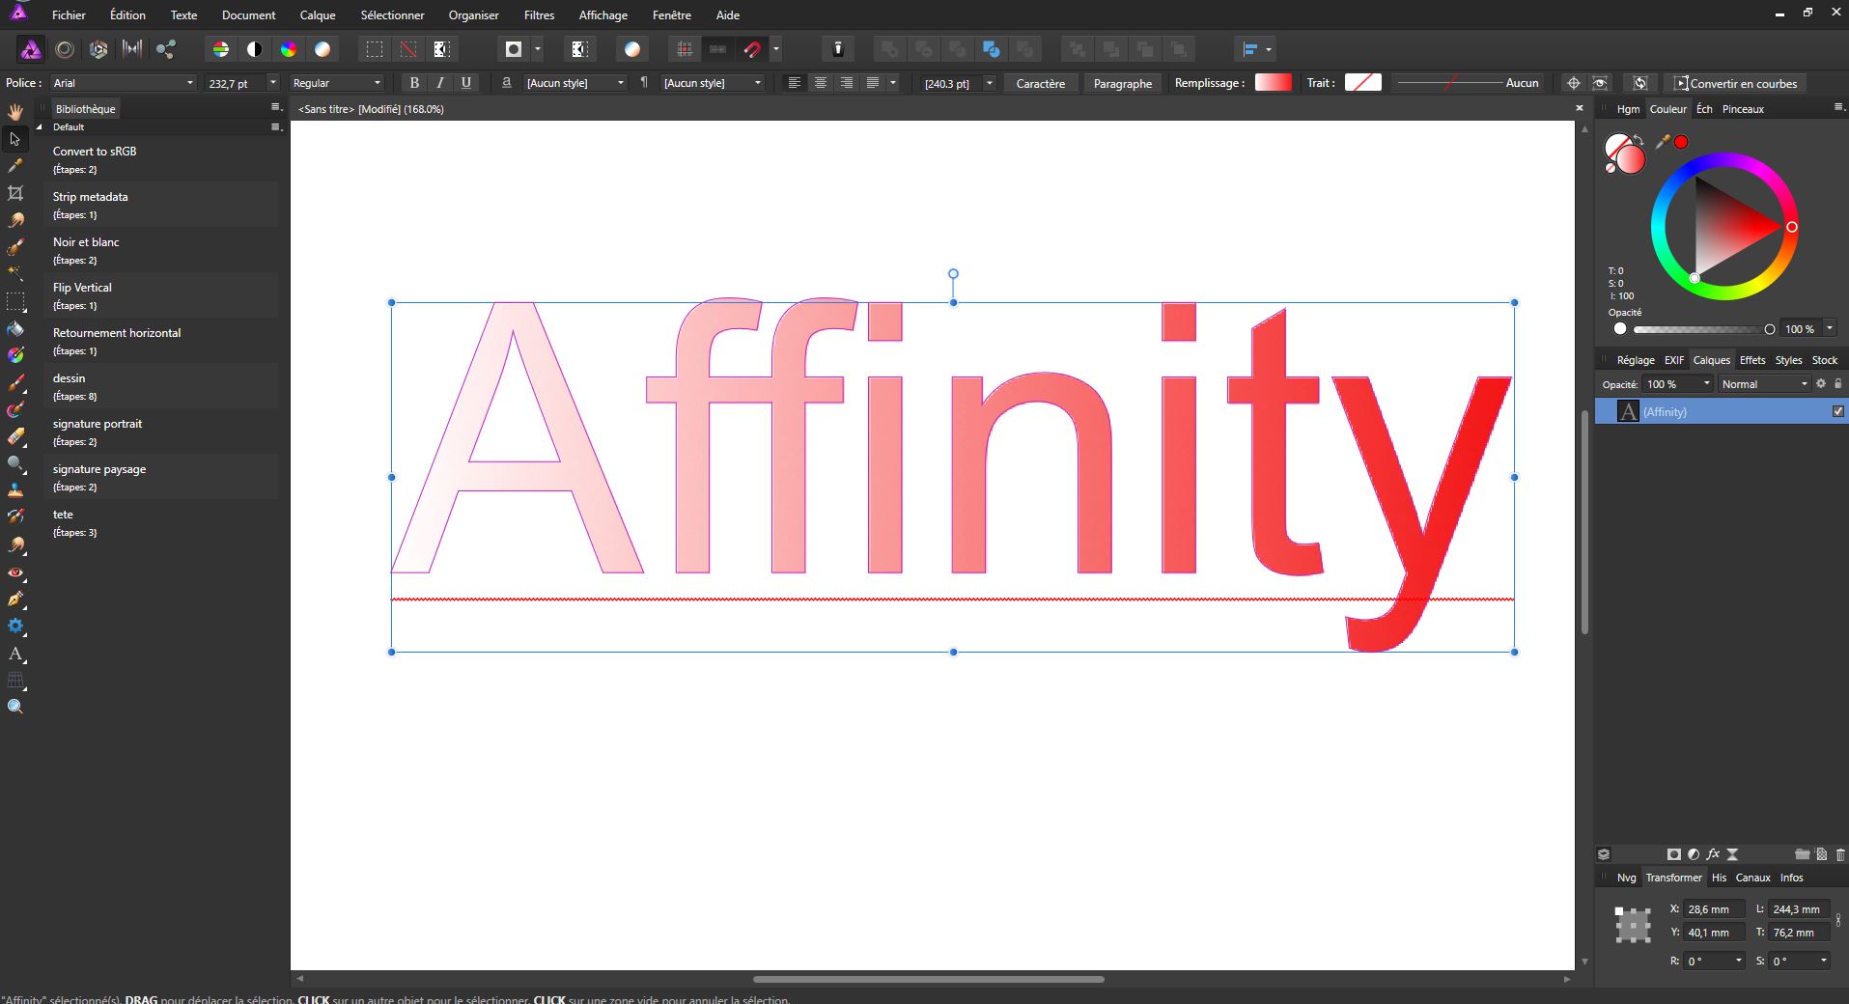1849x1004 pixels.
Task: Select the Pen tool
Action: (x=15, y=600)
